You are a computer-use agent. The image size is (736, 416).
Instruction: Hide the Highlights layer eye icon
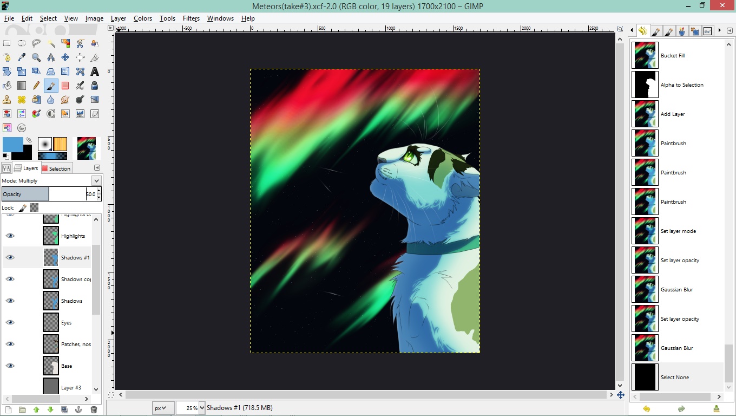pos(10,236)
